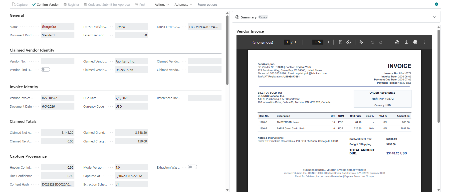The width and height of the screenshot is (450, 192).
Task: Save the PDF to Drive
Action: point(397,42)
